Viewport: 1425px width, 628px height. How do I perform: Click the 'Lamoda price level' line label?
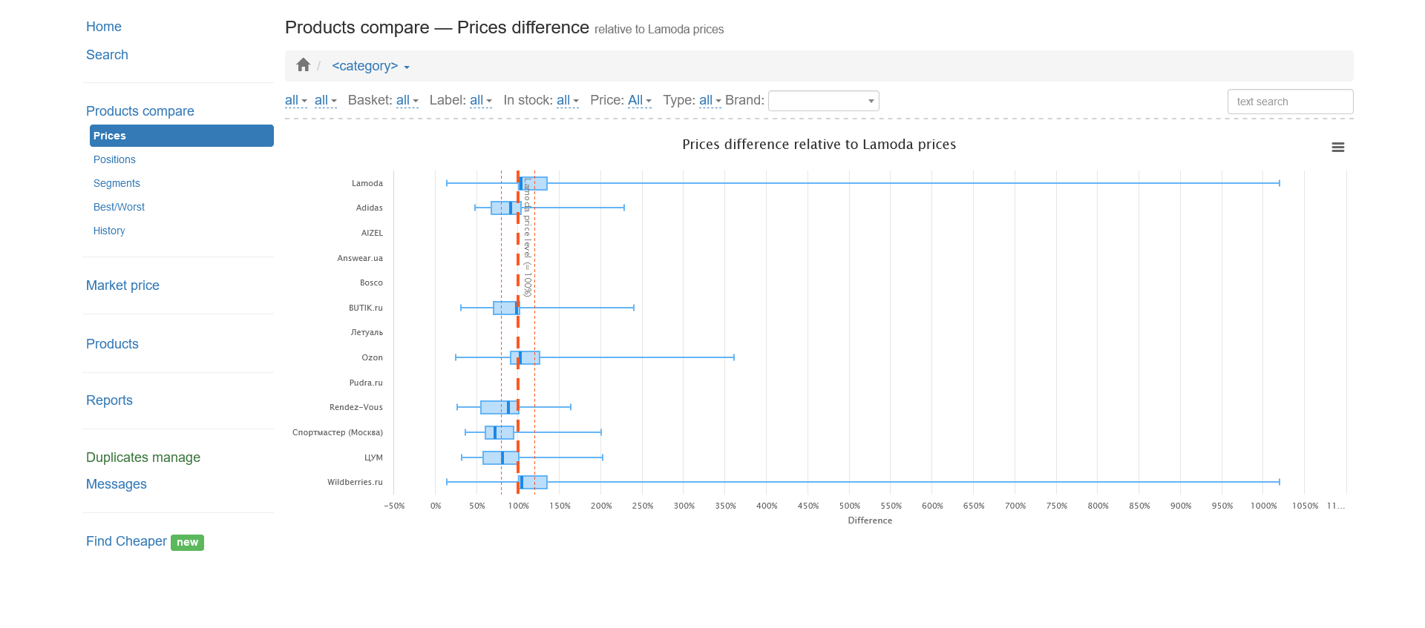(x=527, y=237)
